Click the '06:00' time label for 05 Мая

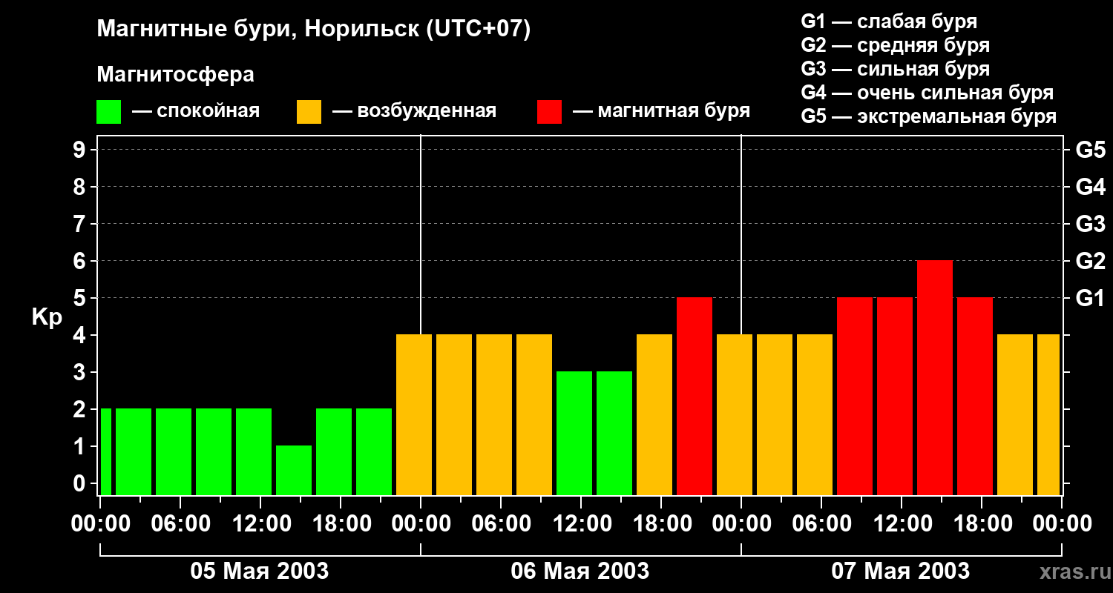pos(180,524)
